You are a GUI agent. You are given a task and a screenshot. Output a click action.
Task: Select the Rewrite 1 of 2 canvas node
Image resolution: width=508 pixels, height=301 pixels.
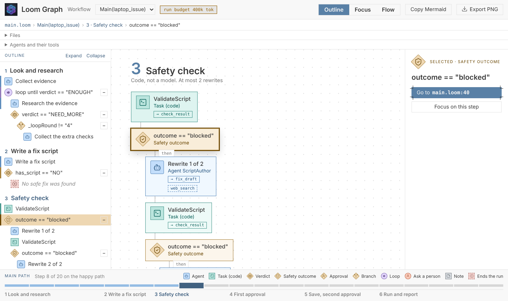tap(181, 176)
